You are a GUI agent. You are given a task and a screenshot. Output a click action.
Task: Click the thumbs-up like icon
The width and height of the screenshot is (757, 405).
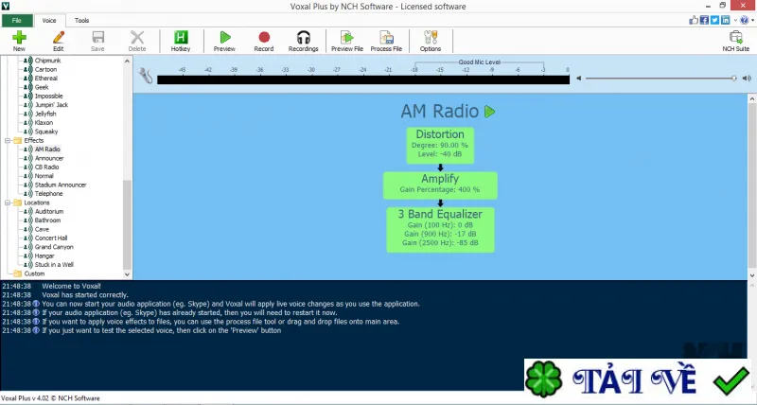tap(694, 20)
